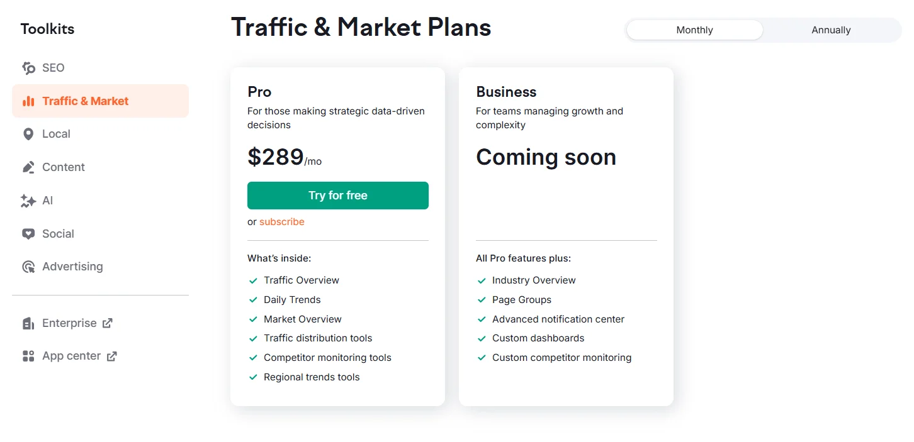Open the Local toolkit

coord(56,134)
